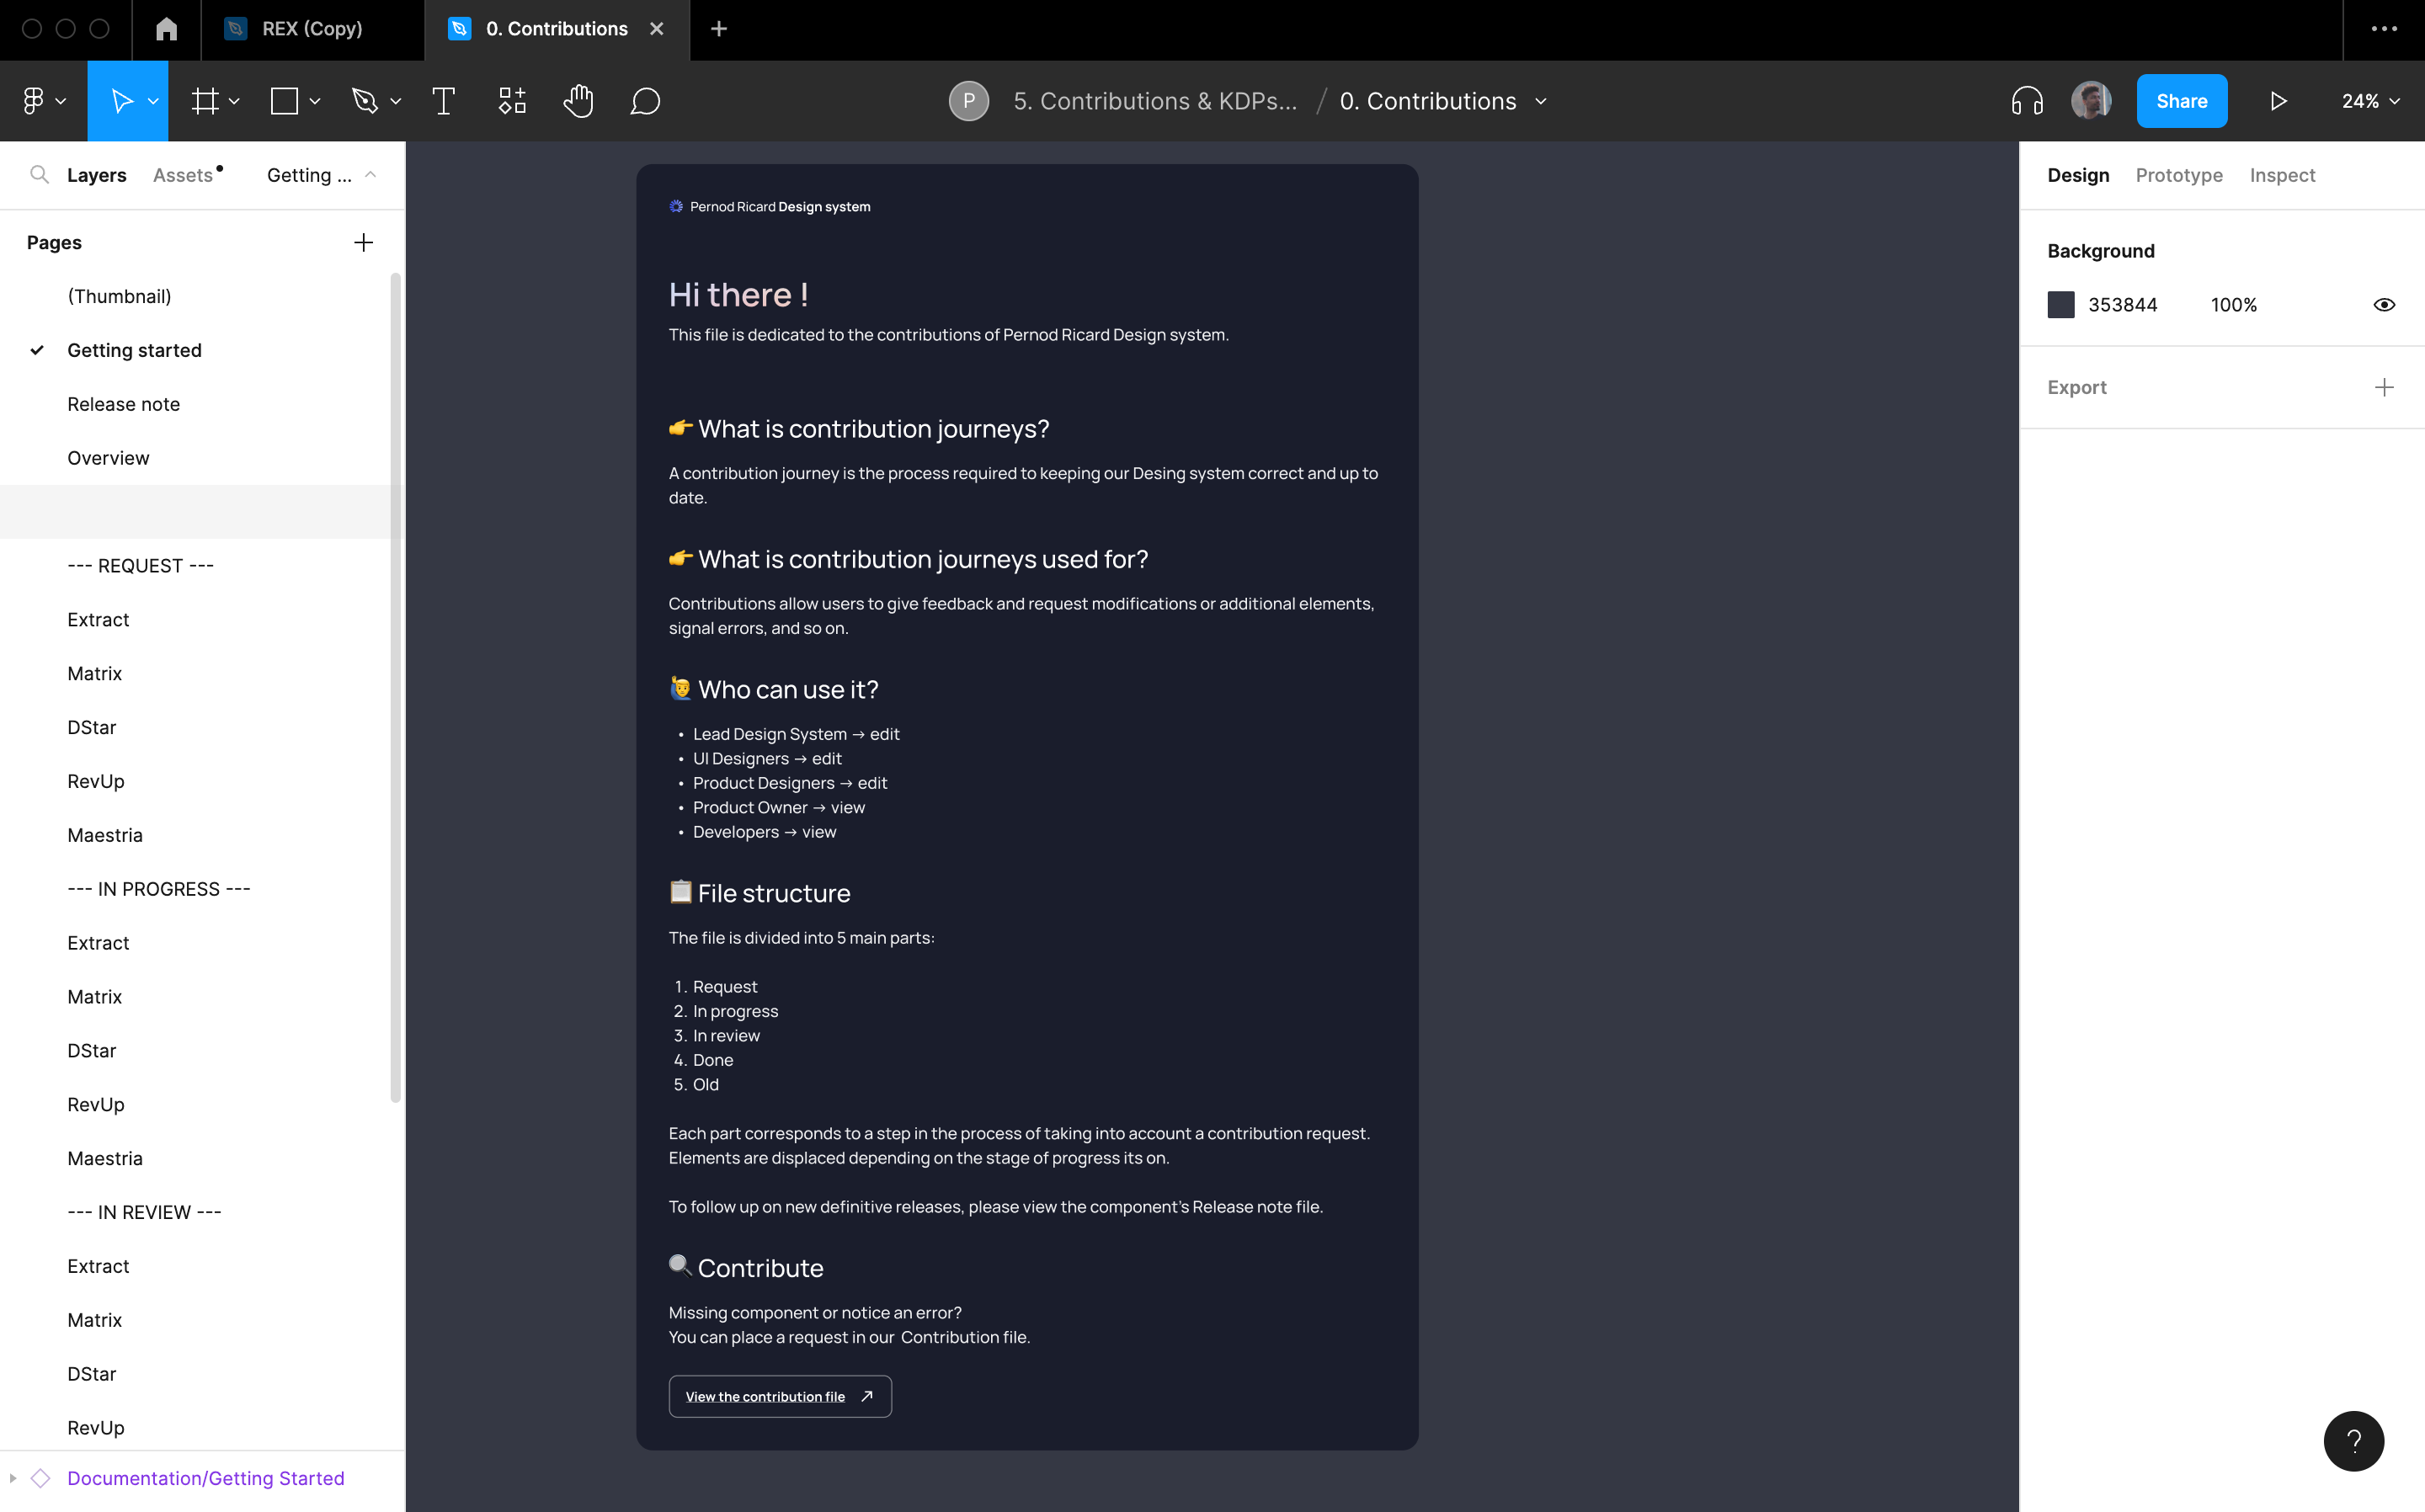Screen dimensions: 2425x1512
Task: Start audio conversation with headphones icon
Action: 2027,101
